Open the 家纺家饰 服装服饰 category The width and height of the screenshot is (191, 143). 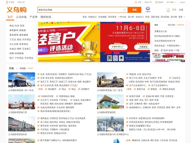tap(19, 35)
